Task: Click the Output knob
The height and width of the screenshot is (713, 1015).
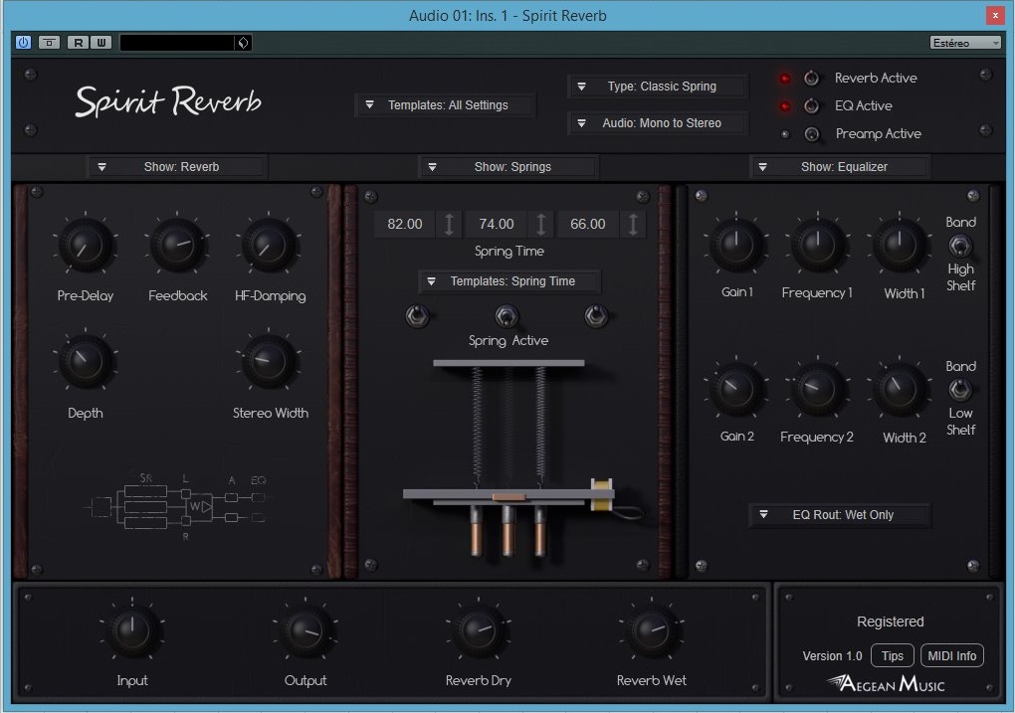Action: (305, 630)
